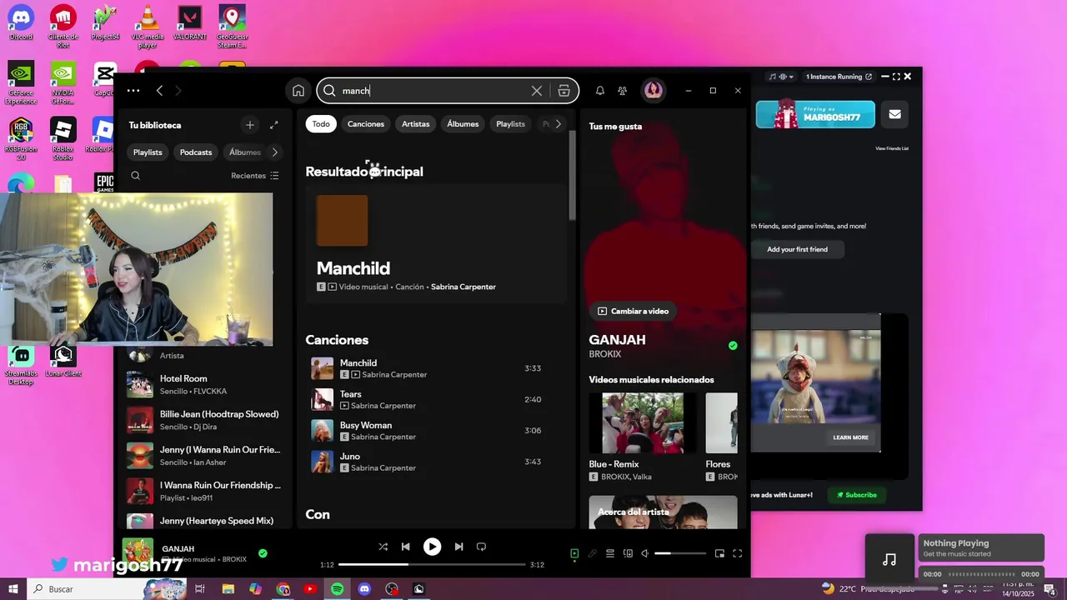Toggle the Now Playing view button
Viewport: 1067px width, 600px height.
coord(574,552)
